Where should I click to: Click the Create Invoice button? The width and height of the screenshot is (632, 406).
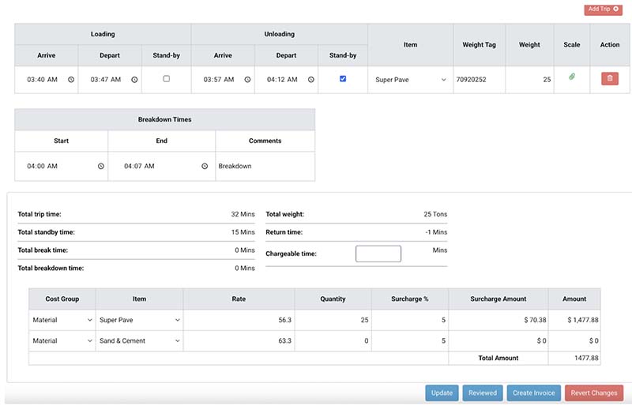click(534, 393)
